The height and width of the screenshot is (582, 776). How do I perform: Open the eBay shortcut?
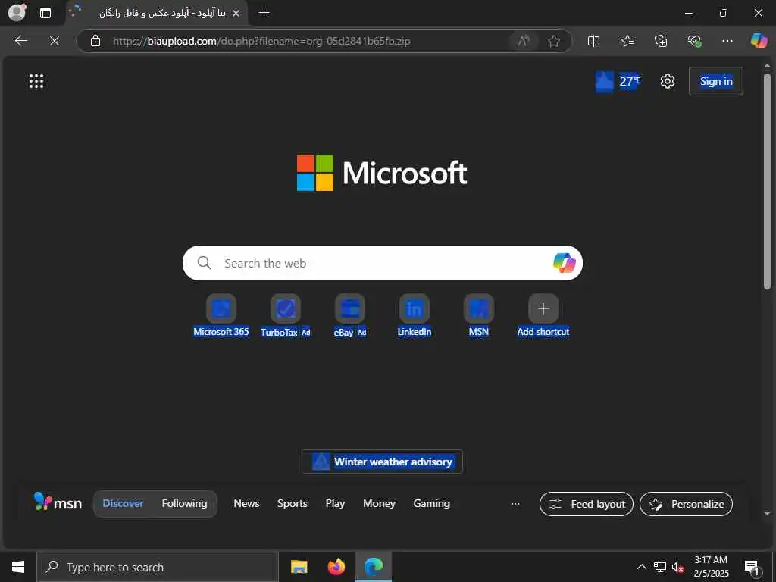point(350,315)
